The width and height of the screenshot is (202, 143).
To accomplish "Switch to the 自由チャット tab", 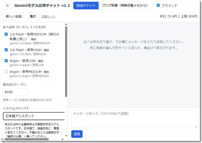I will (86, 6).
